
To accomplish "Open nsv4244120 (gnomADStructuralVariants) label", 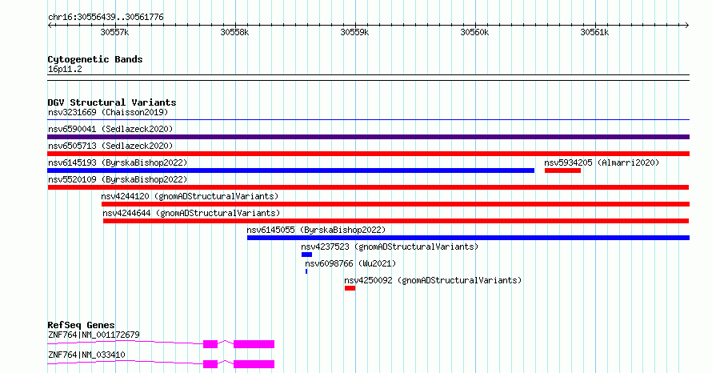I will [x=190, y=196].
